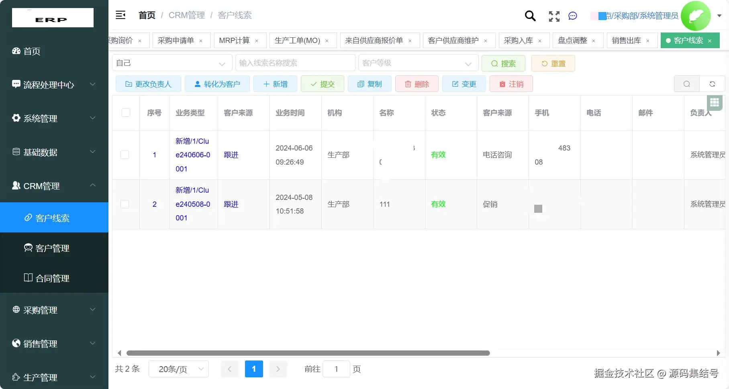This screenshot has height=389, width=729.
Task: Close the 采购申请单 tab
Action: [201, 41]
